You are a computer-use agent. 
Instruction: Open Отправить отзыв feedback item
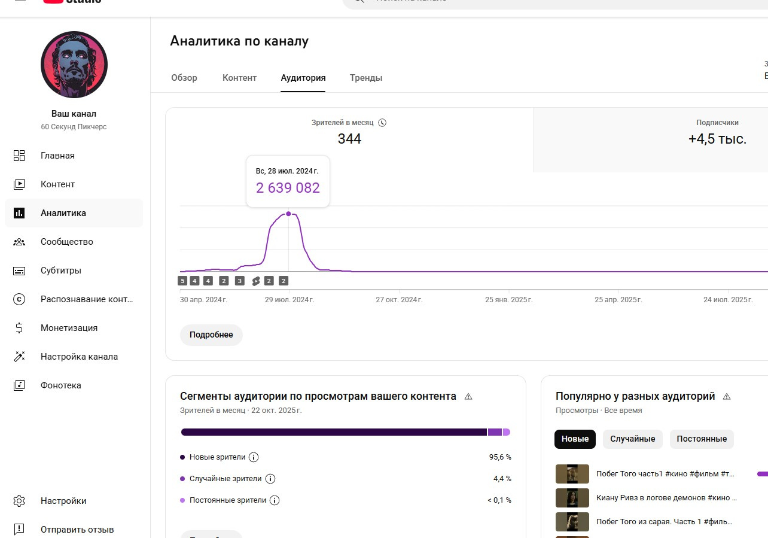point(77,530)
